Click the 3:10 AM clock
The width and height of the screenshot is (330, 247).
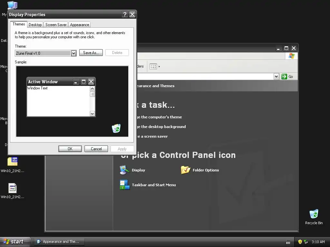point(318,242)
